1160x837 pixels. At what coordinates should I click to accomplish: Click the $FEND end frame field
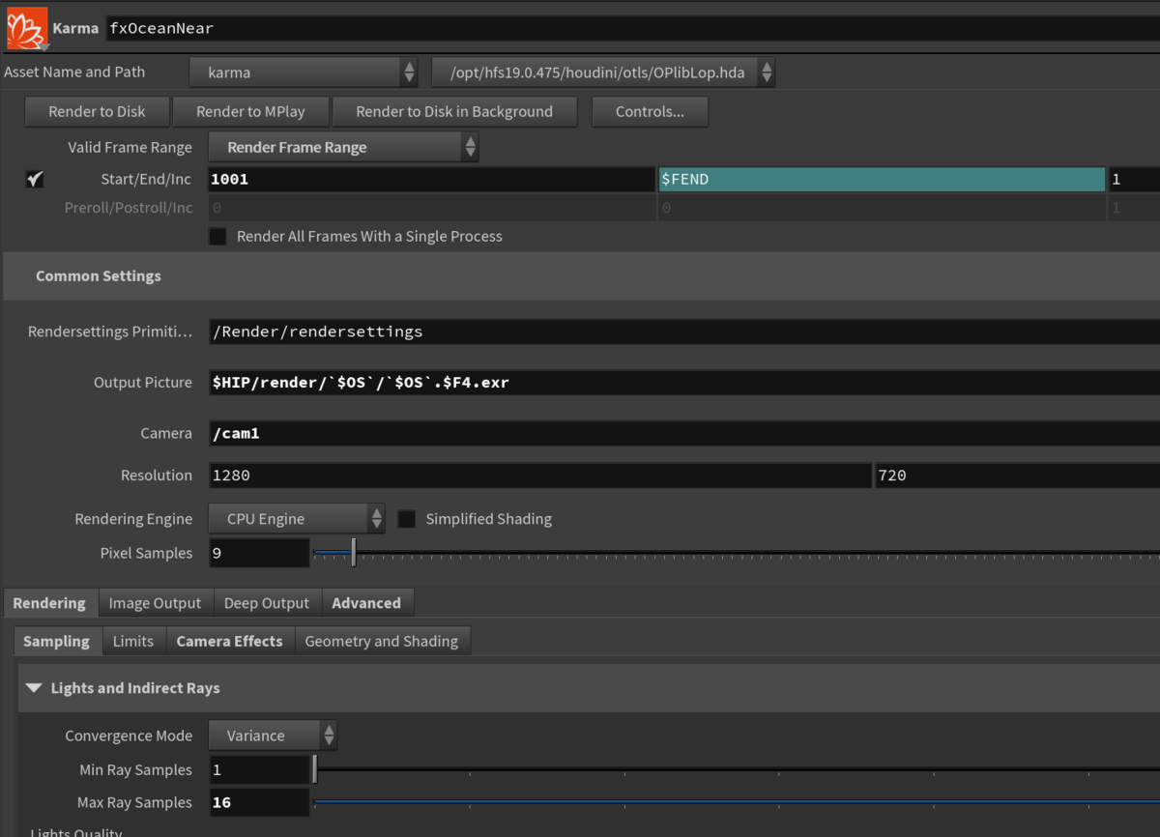[x=882, y=180]
